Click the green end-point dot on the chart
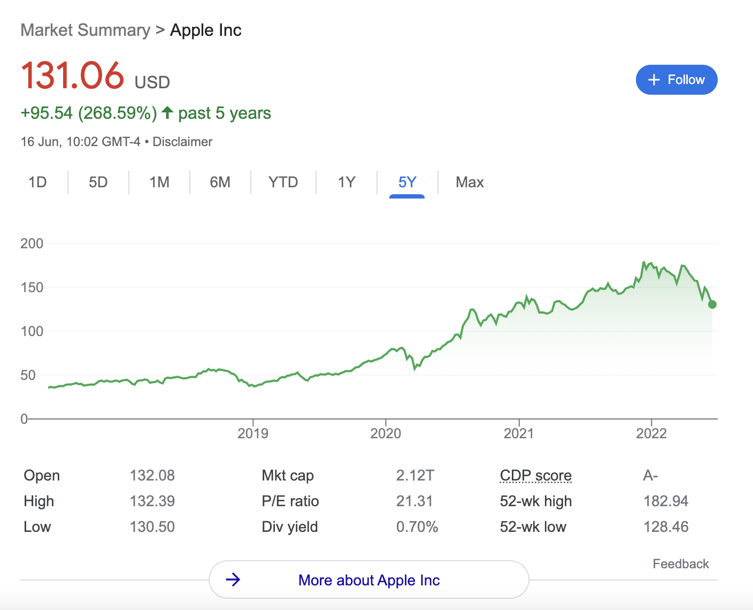This screenshot has height=610, width=753. coord(712,304)
